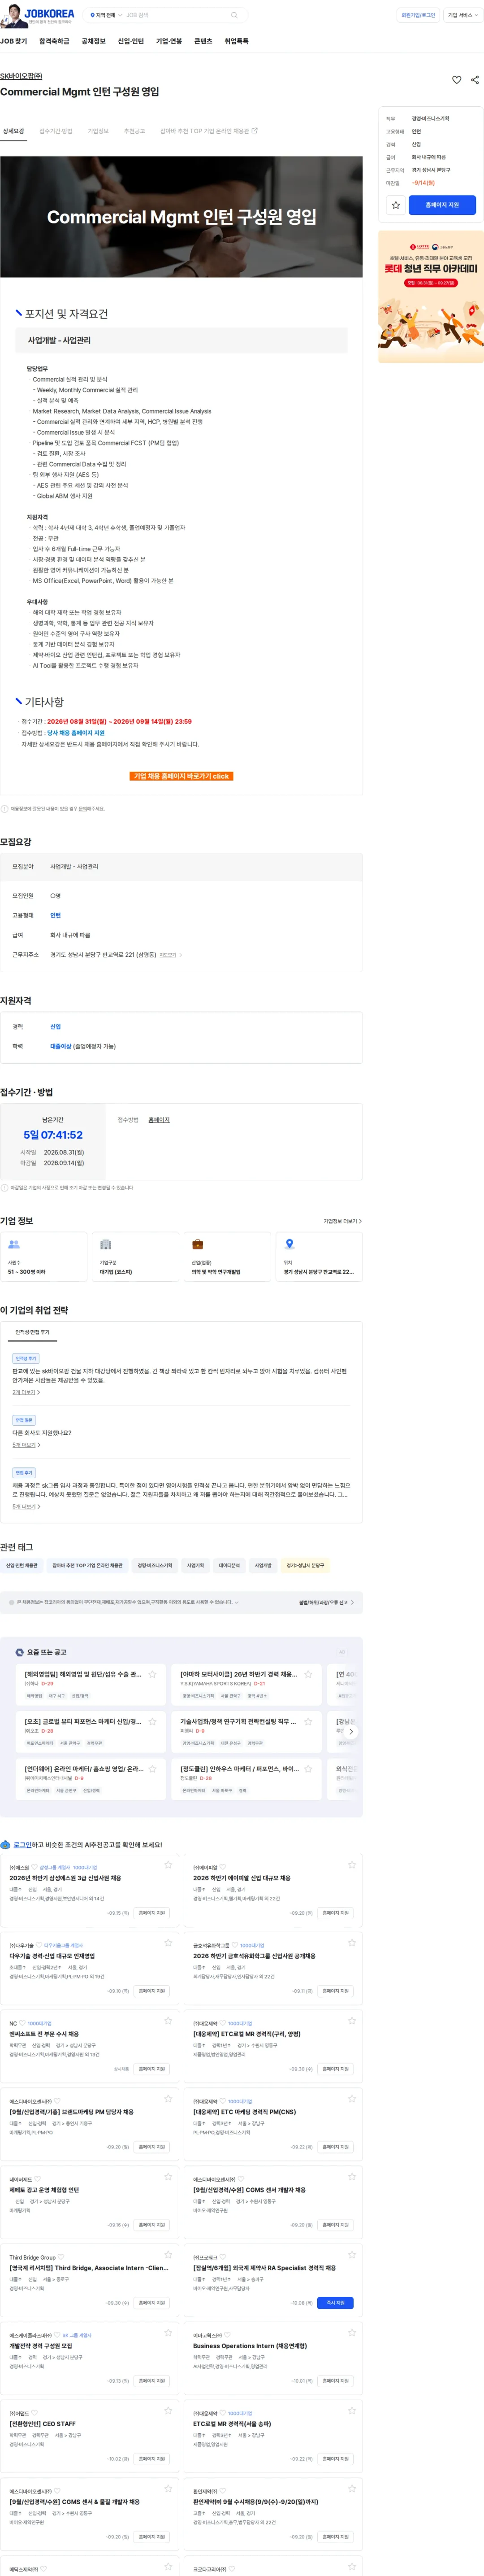The height and width of the screenshot is (2576, 484).
Task: Open 불법/허위/과장/오류 신고 link
Action: (x=326, y=1603)
